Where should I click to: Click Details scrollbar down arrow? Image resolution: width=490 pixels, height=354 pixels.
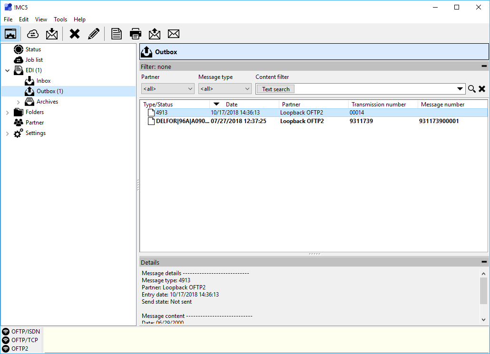click(483, 319)
